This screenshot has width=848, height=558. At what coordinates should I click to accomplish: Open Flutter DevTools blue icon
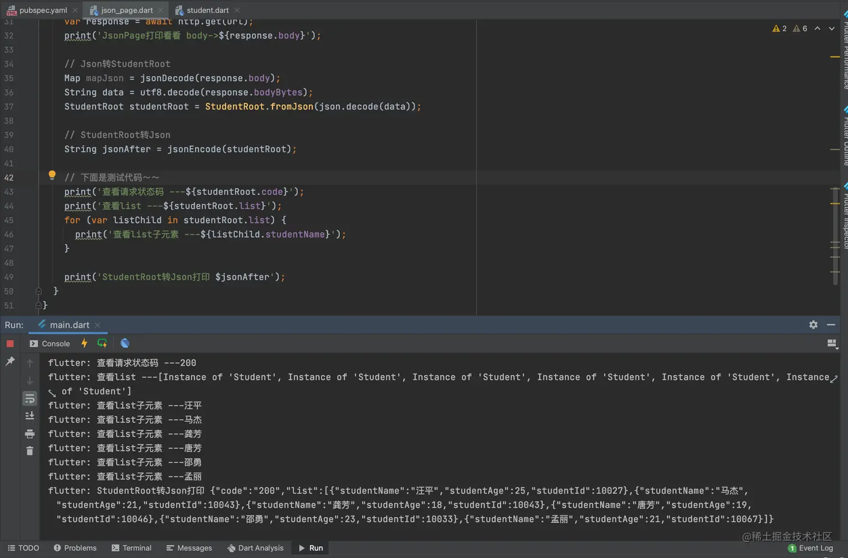(x=125, y=343)
